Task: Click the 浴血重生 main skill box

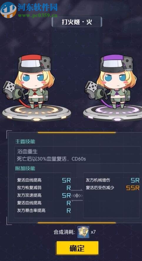Action: coord(77,155)
